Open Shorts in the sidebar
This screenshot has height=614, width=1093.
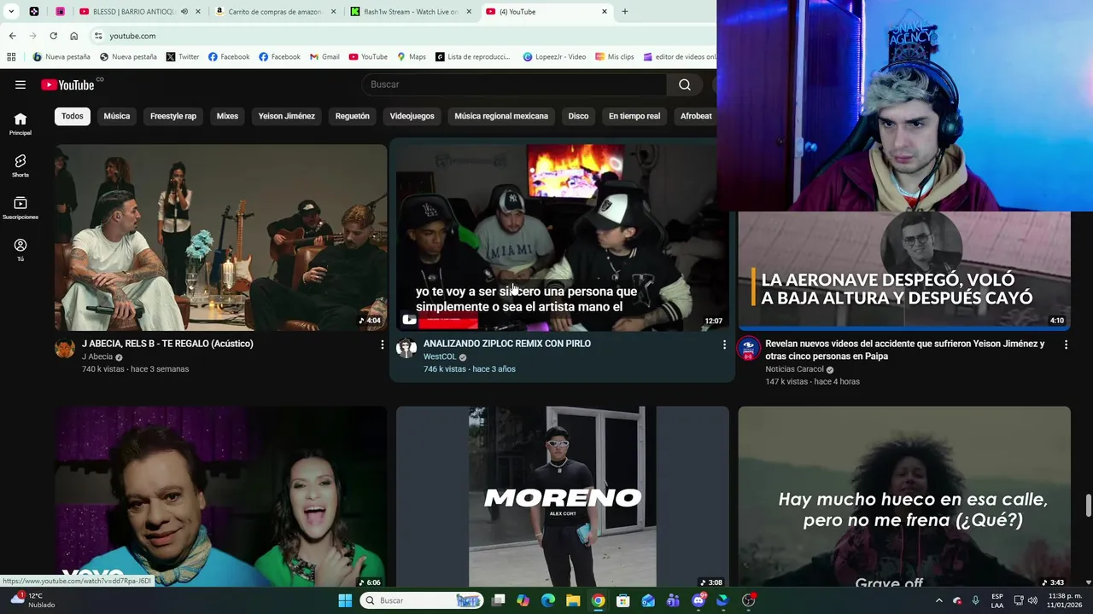click(20, 165)
